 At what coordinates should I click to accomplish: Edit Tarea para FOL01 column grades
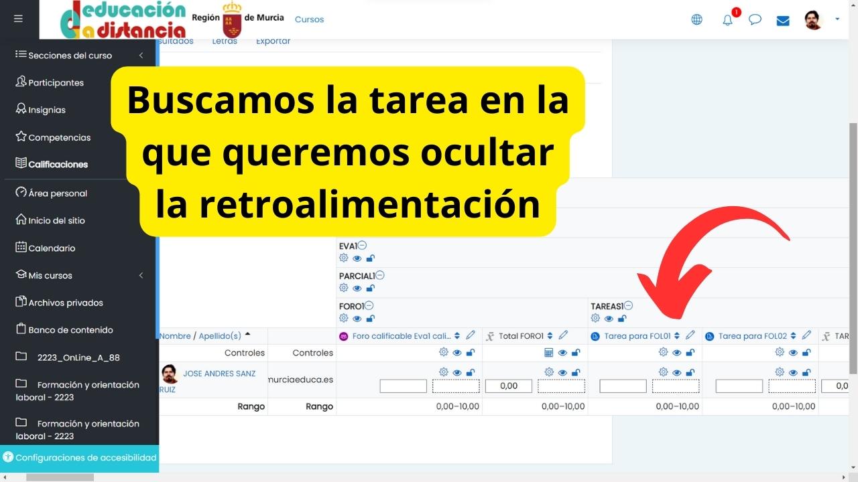(690, 335)
